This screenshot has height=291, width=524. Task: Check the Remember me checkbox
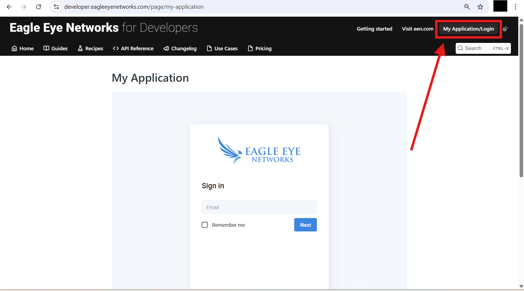coord(205,225)
